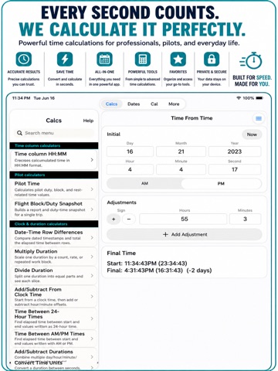Click the Second field showing 17
This screenshot has width=278, height=371.
click(235, 169)
